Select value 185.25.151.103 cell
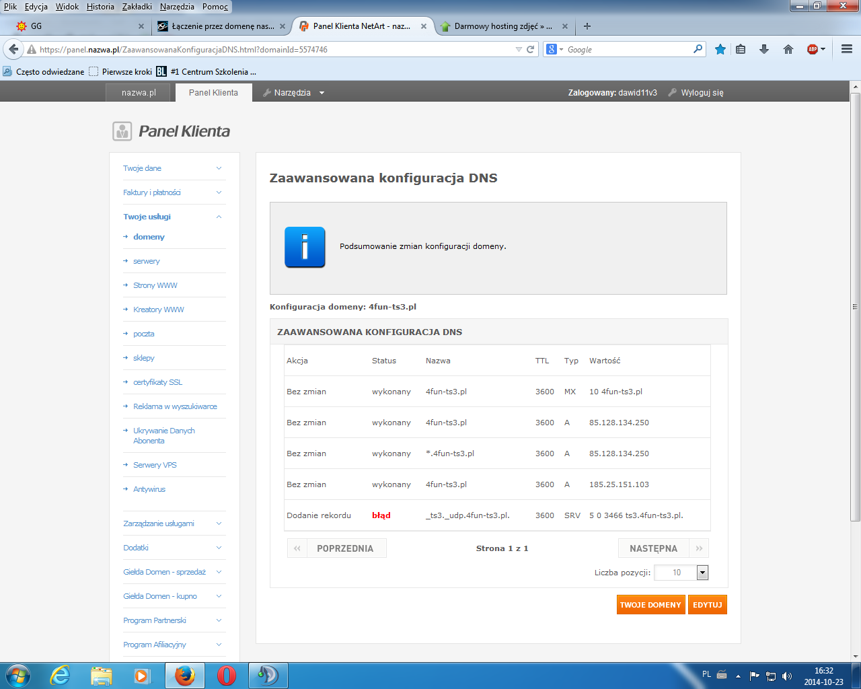Viewport: 861px width, 689px height. tap(619, 484)
